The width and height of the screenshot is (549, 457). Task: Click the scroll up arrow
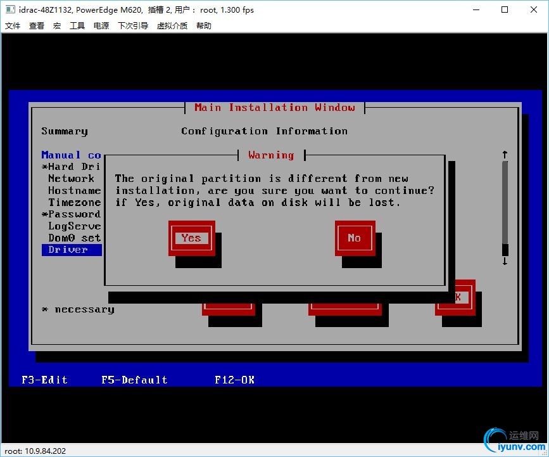(x=505, y=155)
